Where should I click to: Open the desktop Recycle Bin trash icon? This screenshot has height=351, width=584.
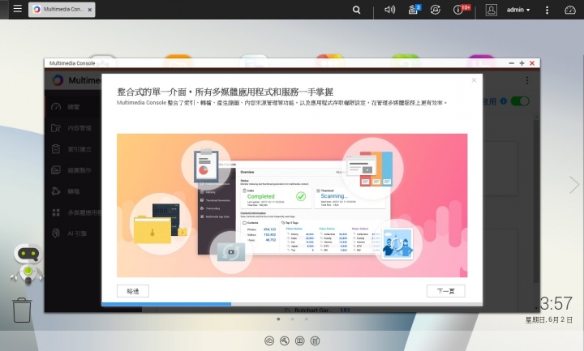click(22, 310)
